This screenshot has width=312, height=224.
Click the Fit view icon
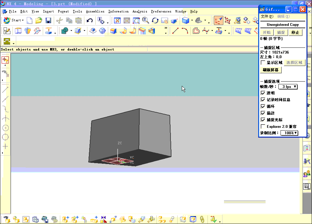pyautogui.click(x=117, y=20)
